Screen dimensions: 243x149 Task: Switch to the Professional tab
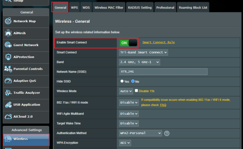[165, 7]
